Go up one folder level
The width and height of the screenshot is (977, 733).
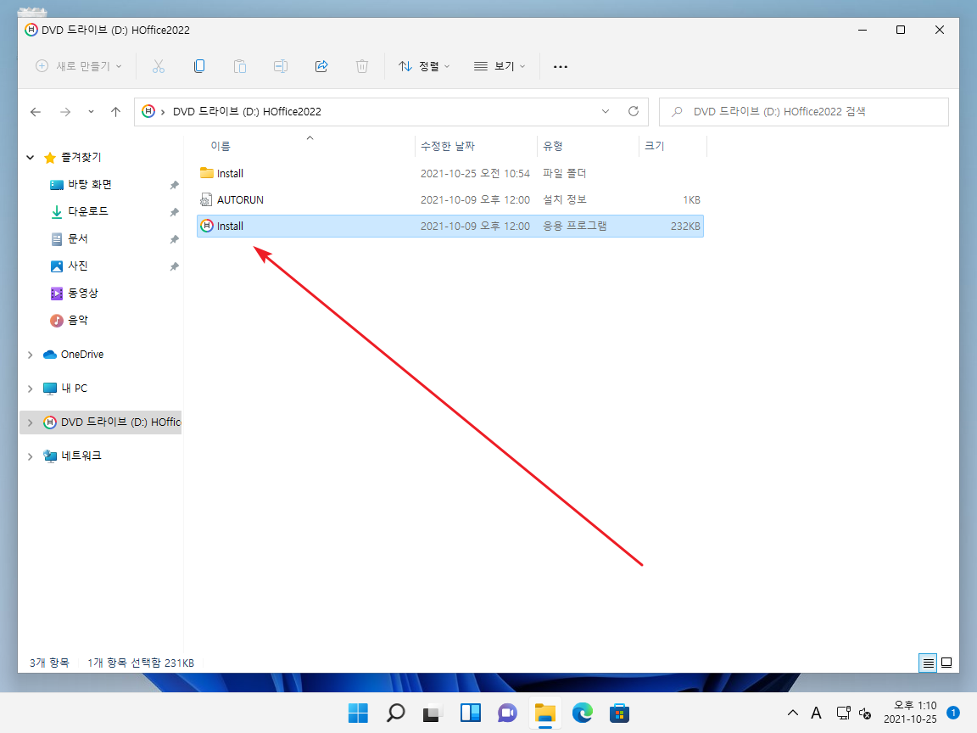tap(116, 112)
